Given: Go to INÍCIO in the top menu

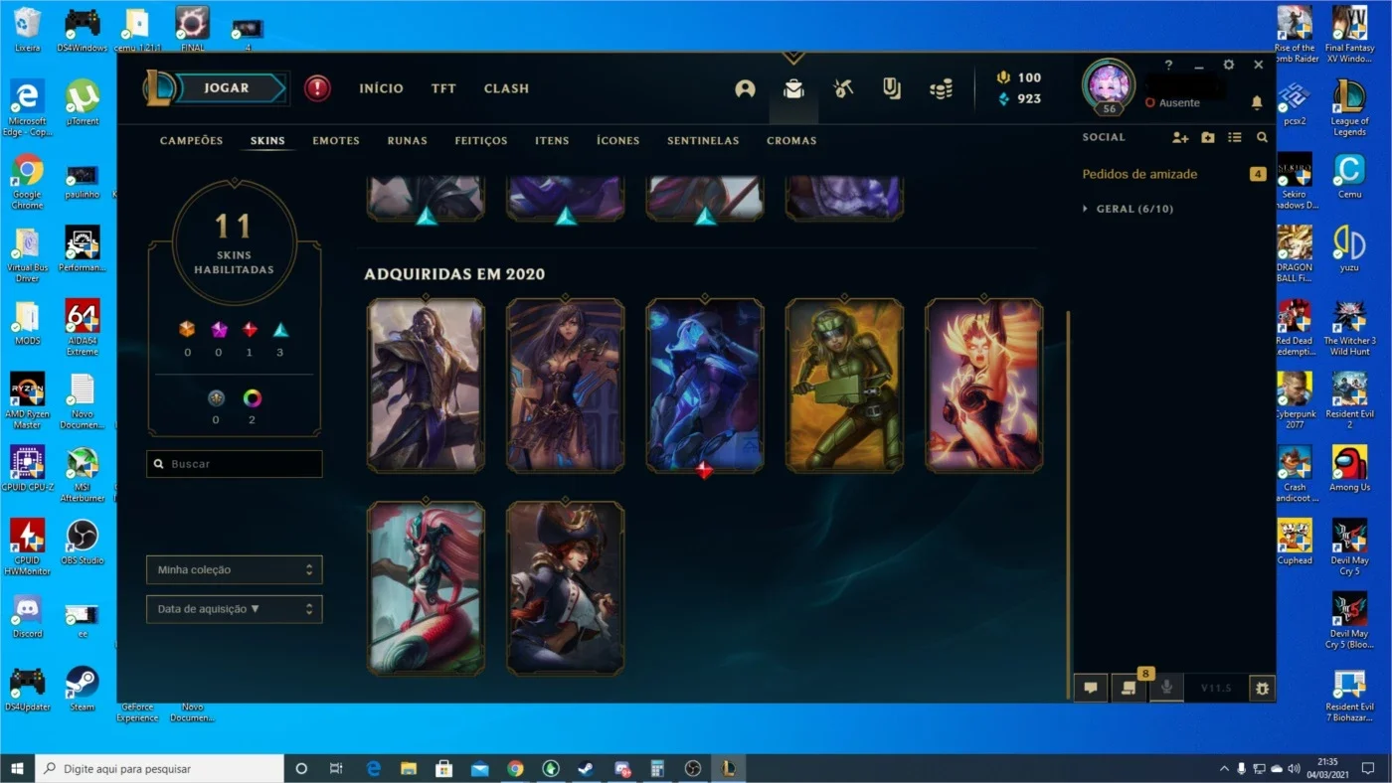Looking at the screenshot, I should tap(381, 88).
